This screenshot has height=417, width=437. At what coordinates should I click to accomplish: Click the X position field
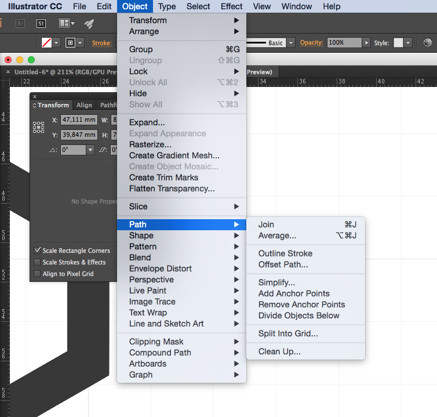[79, 119]
